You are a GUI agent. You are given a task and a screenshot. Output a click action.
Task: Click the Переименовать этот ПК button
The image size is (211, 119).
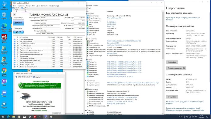[176, 68]
